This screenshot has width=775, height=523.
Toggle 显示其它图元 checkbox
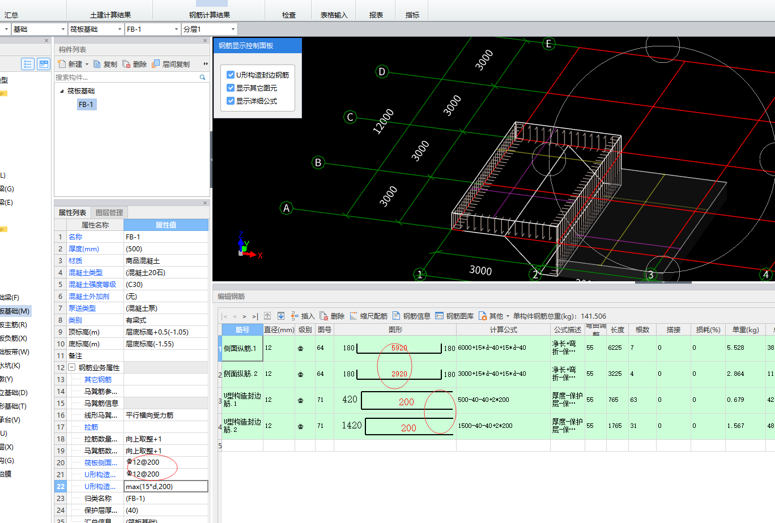tap(231, 88)
